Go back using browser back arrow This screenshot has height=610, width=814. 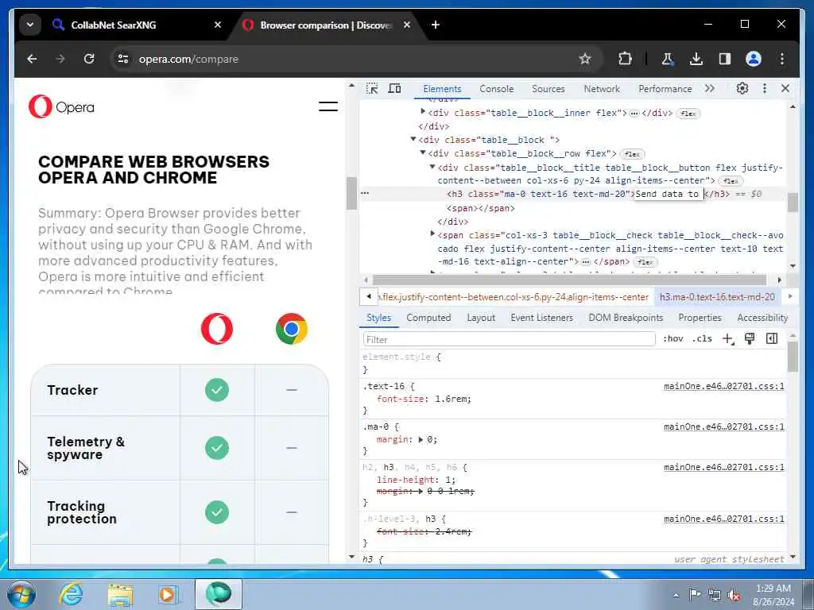32,59
